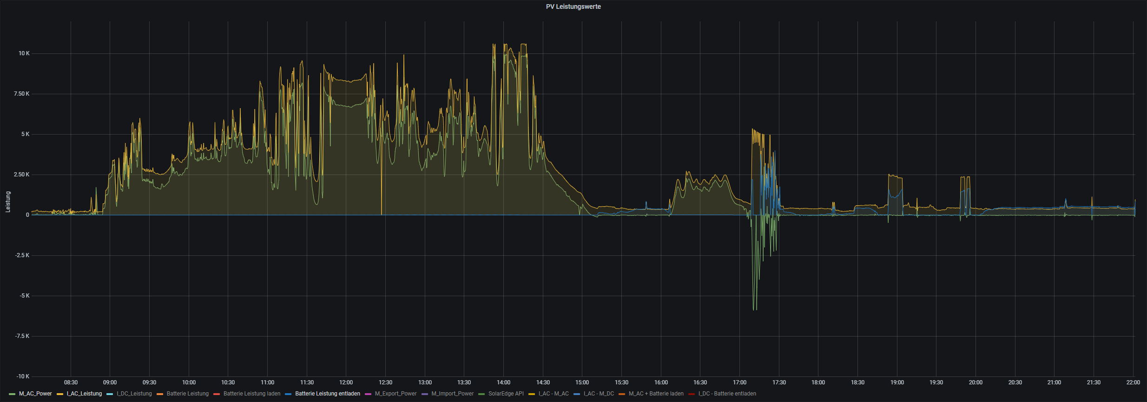1147x402 pixels.
Task: Enable the M_AC + Batterie laden series
Action: 656,394
